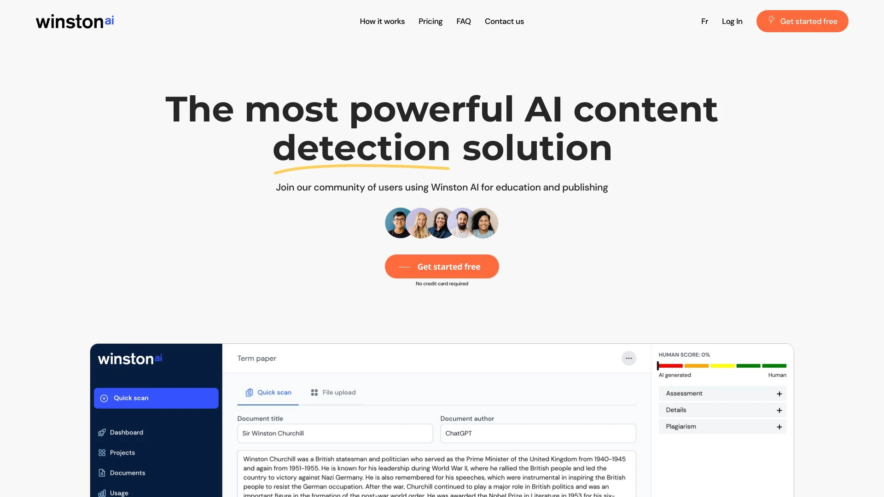The image size is (884, 497).
Task: Toggle the orange Get started free CTA button
Action: pyautogui.click(x=802, y=21)
